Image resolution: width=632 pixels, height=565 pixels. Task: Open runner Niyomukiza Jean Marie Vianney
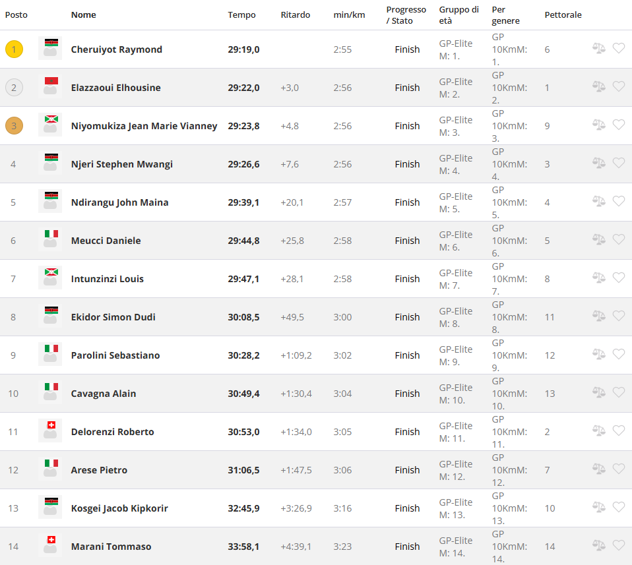pyautogui.click(x=144, y=126)
